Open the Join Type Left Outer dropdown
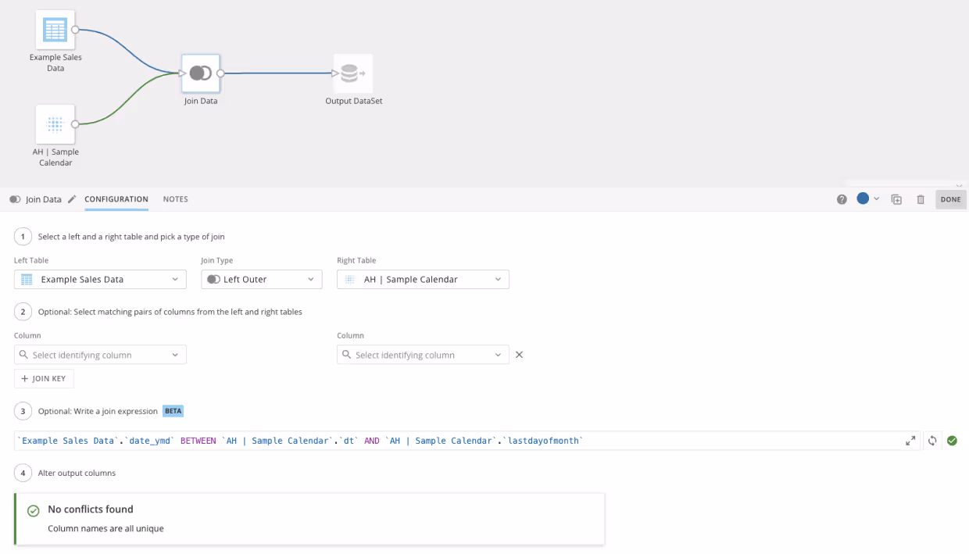 point(262,279)
